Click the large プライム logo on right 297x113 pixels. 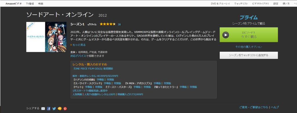tap(249, 18)
